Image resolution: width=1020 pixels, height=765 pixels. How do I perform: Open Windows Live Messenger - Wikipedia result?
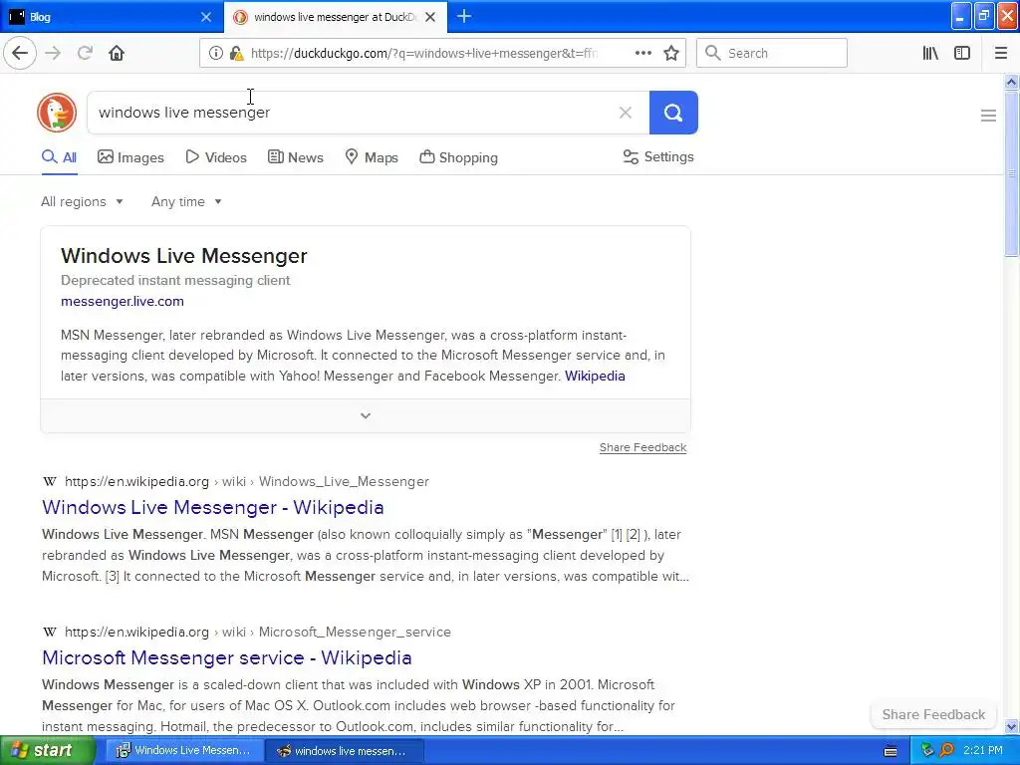coord(213,507)
